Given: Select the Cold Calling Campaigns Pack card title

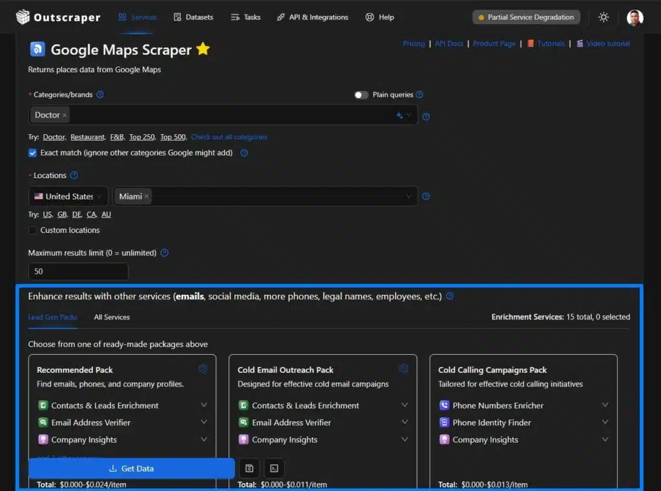Looking at the screenshot, I should [492, 370].
